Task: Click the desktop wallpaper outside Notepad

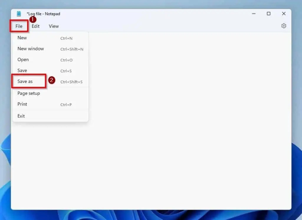Action: pyautogui.click(x=151, y=217)
